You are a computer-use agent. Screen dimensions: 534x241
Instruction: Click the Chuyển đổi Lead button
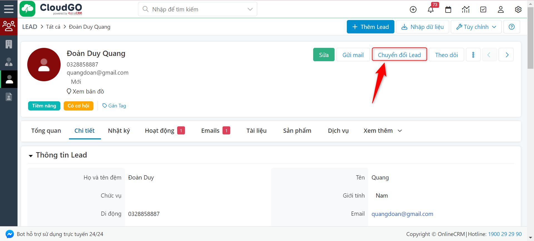(x=399, y=55)
